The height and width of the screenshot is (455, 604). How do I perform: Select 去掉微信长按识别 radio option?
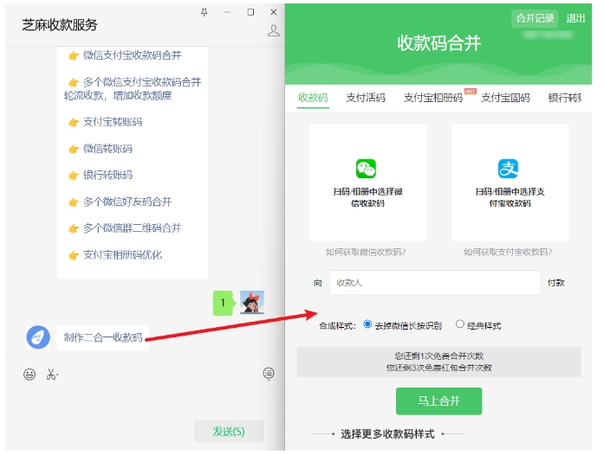coord(367,324)
